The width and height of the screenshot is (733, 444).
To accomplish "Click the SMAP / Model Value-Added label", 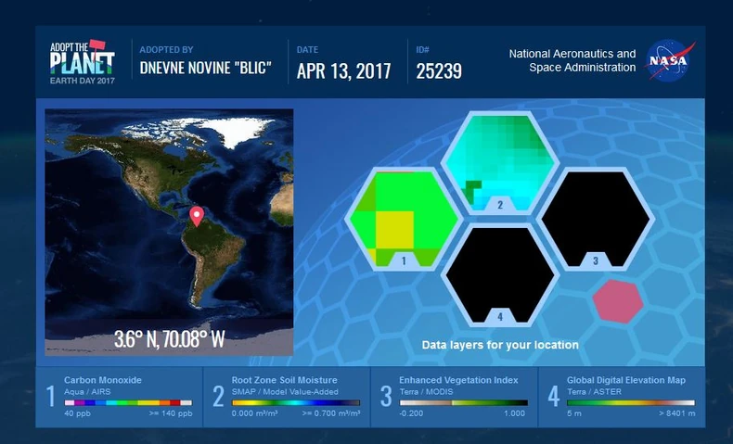I will [x=285, y=392].
